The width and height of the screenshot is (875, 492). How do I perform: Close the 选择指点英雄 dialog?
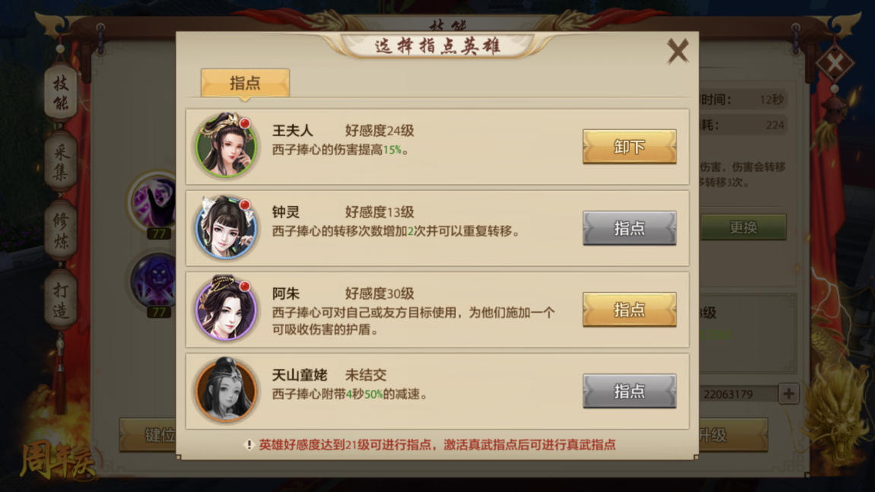tap(677, 51)
